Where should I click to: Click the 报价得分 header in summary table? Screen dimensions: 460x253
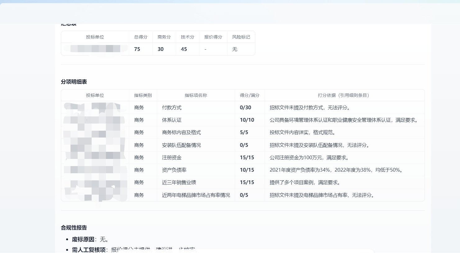tap(213, 37)
